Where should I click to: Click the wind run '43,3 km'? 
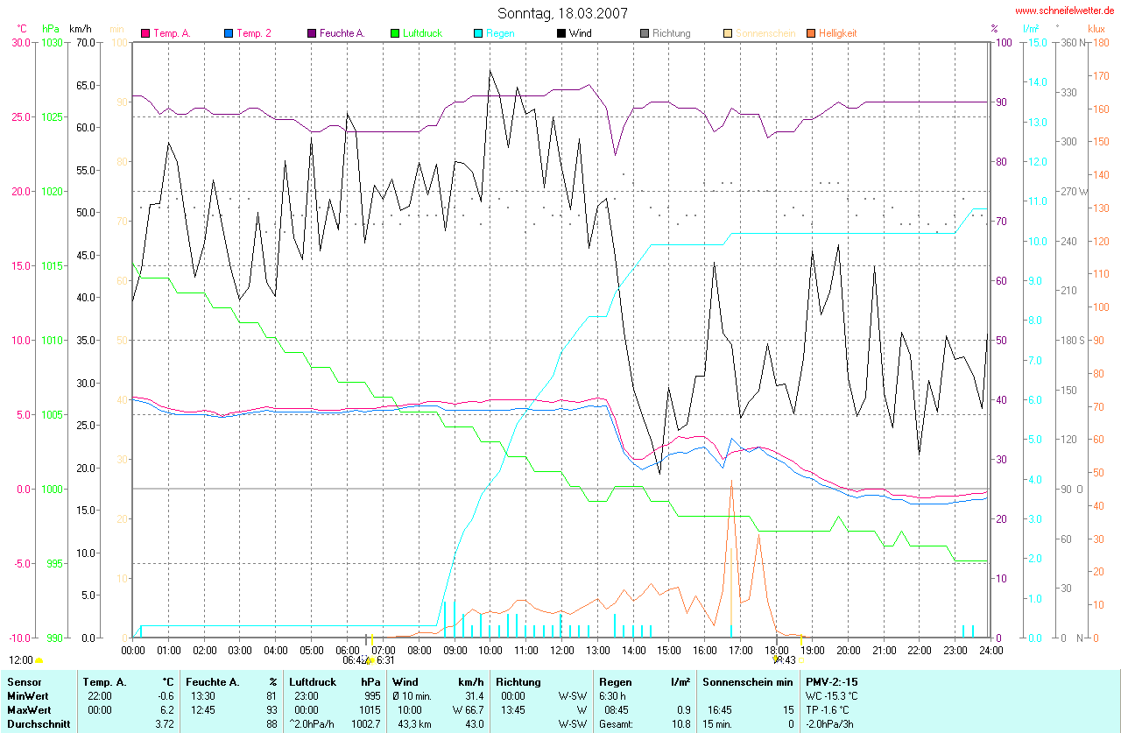[x=412, y=724]
